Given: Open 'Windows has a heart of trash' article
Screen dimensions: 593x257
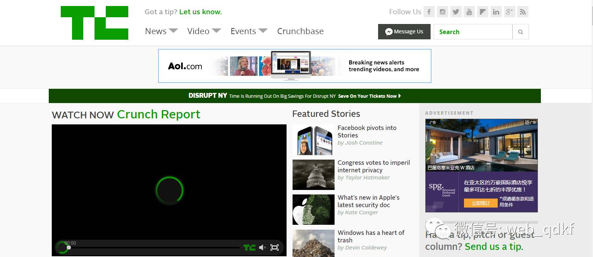Looking at the screenshot, I should (371, 236).
